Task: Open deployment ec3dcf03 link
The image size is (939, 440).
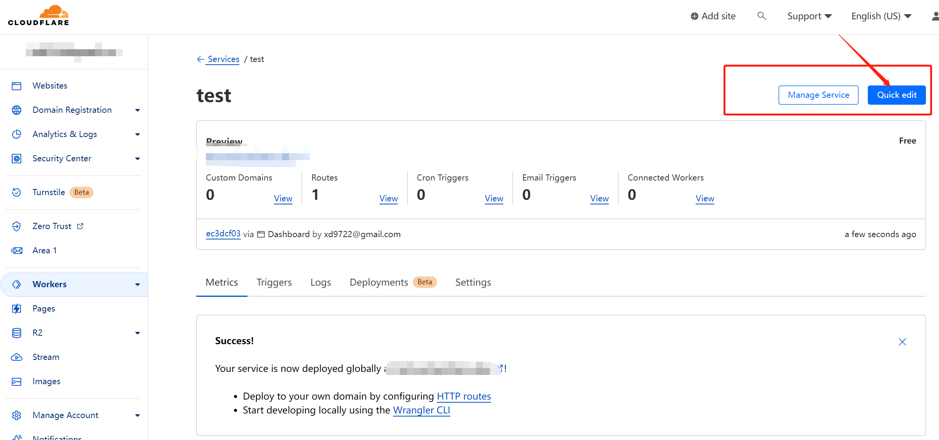Action: (223, 234)
